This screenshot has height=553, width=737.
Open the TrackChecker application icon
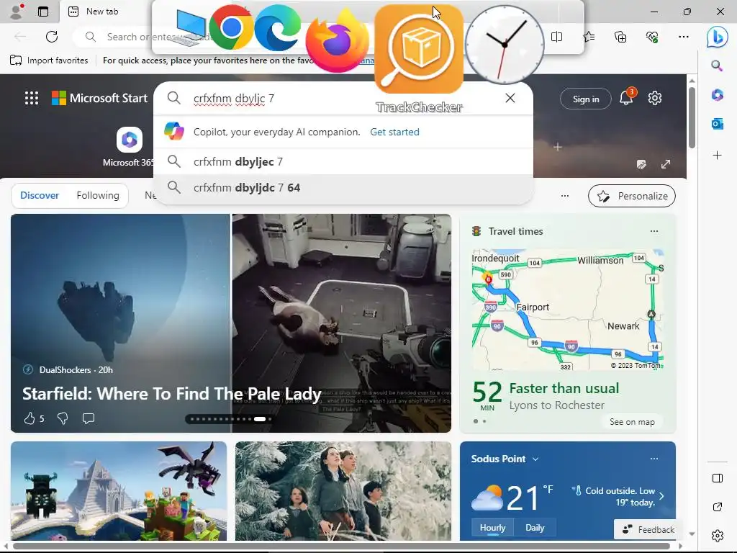coord(419,49)
